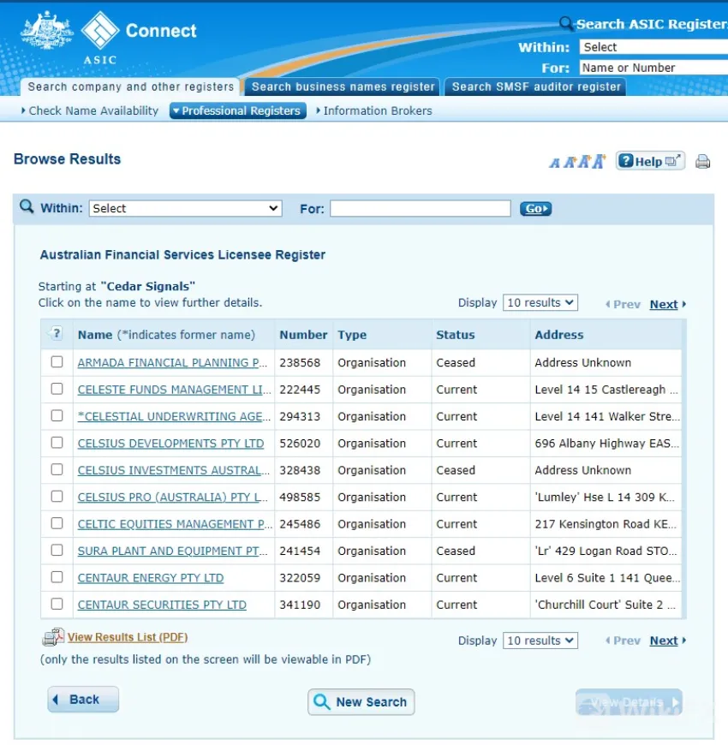This screenshot has height=745, width=728.
Task: Click the Prev link in top pager
Action: coord(623,305)
